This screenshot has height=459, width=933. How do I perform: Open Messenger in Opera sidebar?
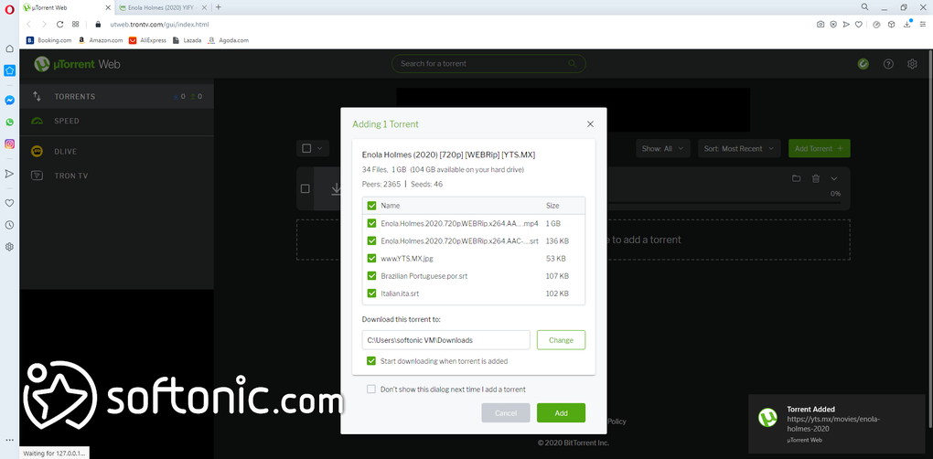(9, 101)
